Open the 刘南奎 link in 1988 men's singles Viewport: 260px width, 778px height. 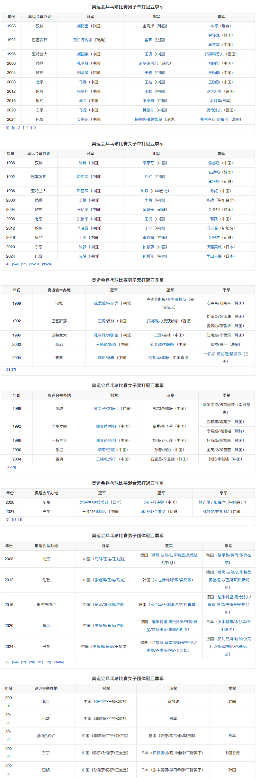[83, 26]
